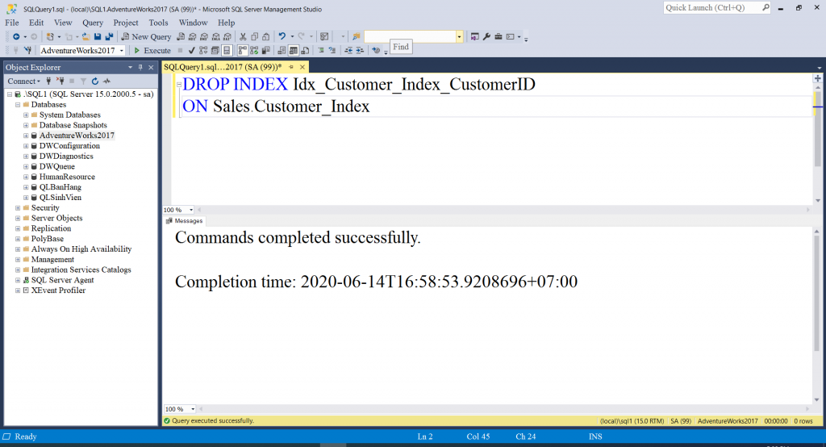Collapse the Databases folder node
This screenshot has height=447, width=826.
(x=18, y=105)
